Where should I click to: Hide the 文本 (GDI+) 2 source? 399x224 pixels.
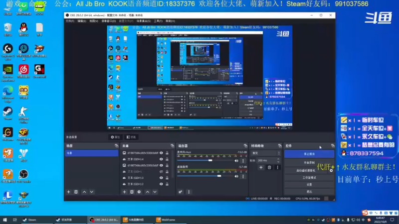[x=161, y=184]
